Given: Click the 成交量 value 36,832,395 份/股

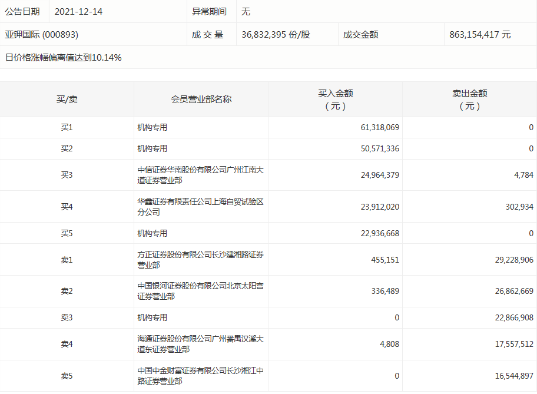Looking at the screenshot, I should click(276, 35).
